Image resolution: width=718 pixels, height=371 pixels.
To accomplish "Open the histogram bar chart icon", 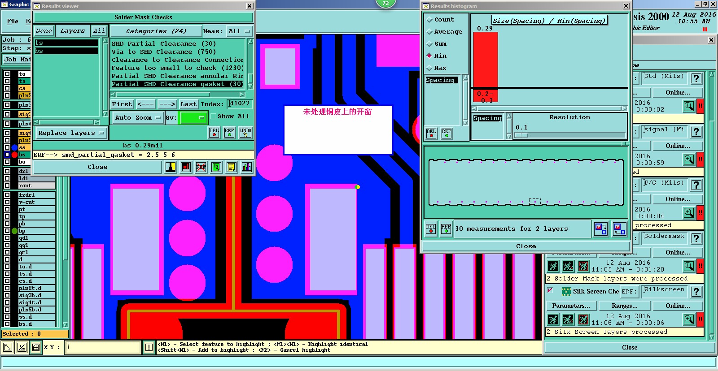I will [247, 167].
